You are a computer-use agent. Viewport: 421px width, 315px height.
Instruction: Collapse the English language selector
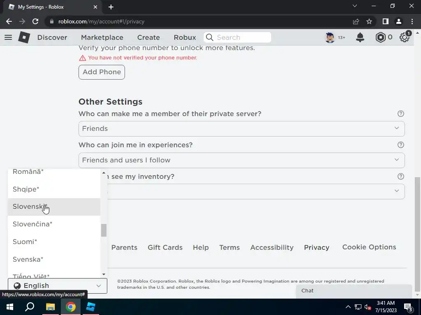58,285
